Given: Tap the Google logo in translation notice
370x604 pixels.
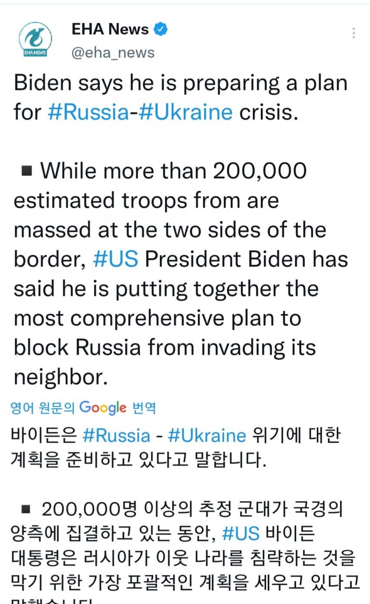Looking at the screenshot, I should (103, 408).
